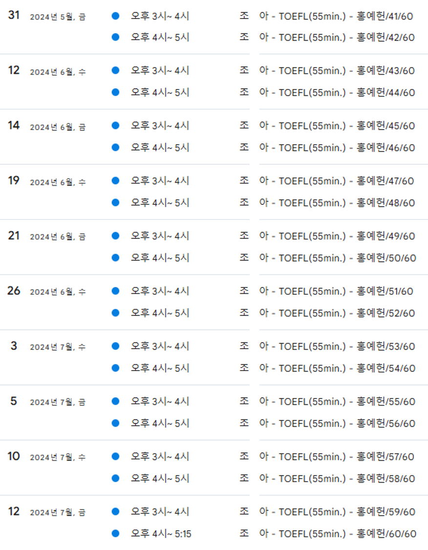Click the 오후 4시~ 5:15 time text
This screenshot has height=550, width=428.
coord(161,533)
